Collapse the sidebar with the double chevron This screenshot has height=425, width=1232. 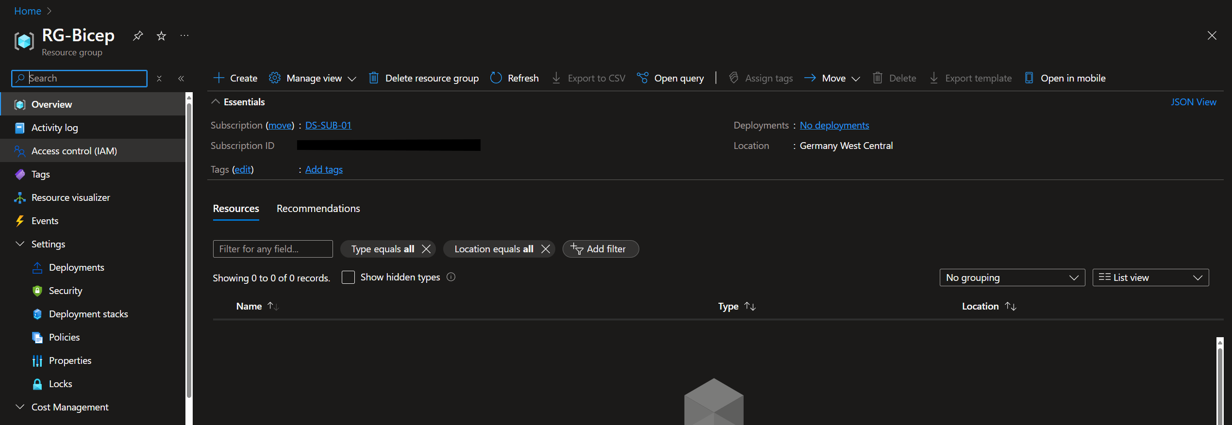click(x=181, y=79)
